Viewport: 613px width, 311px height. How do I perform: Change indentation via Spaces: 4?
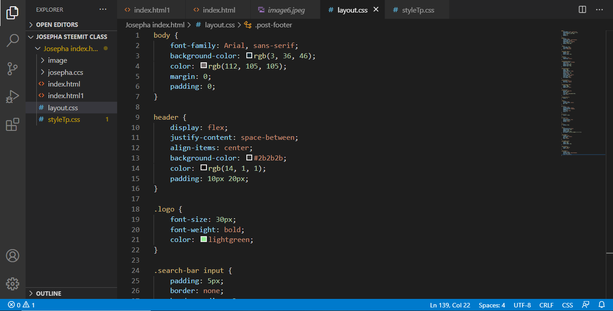pyautogui.click(x=492, y=305)
